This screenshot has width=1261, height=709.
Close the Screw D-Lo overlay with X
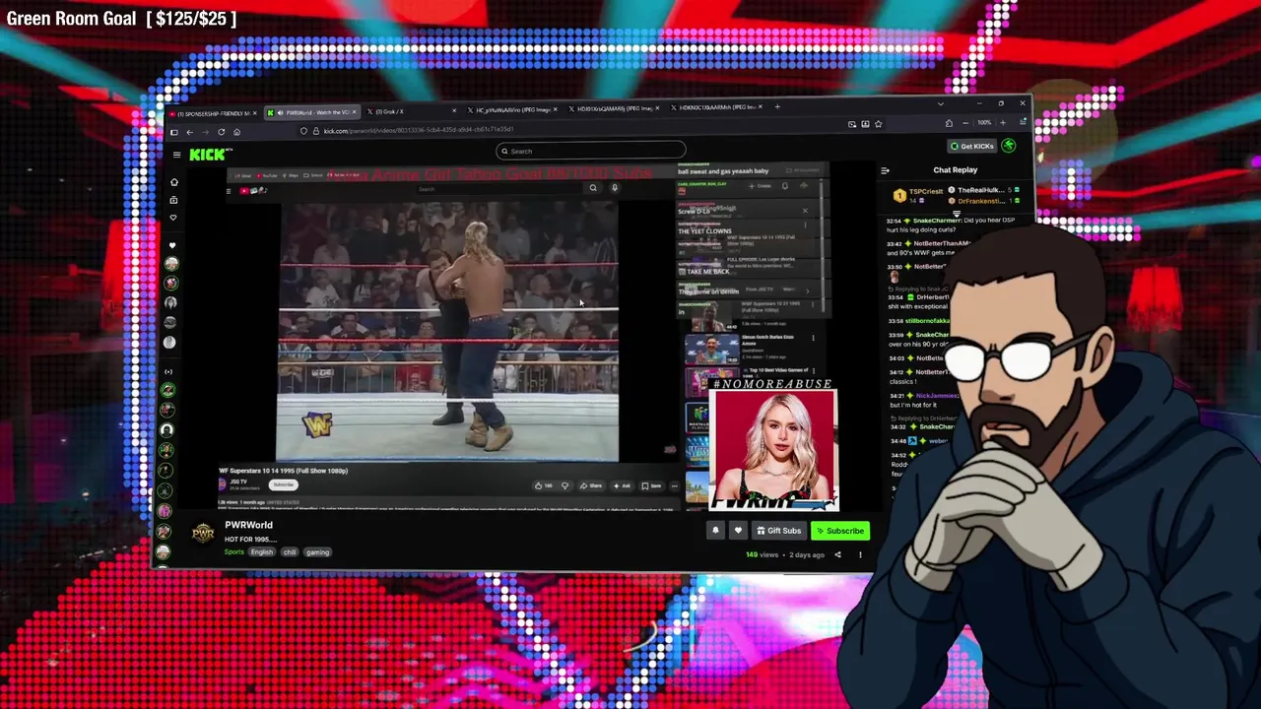804,211
